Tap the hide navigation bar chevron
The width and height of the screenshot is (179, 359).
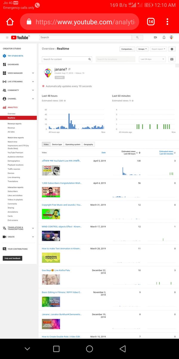coord(27,349)
